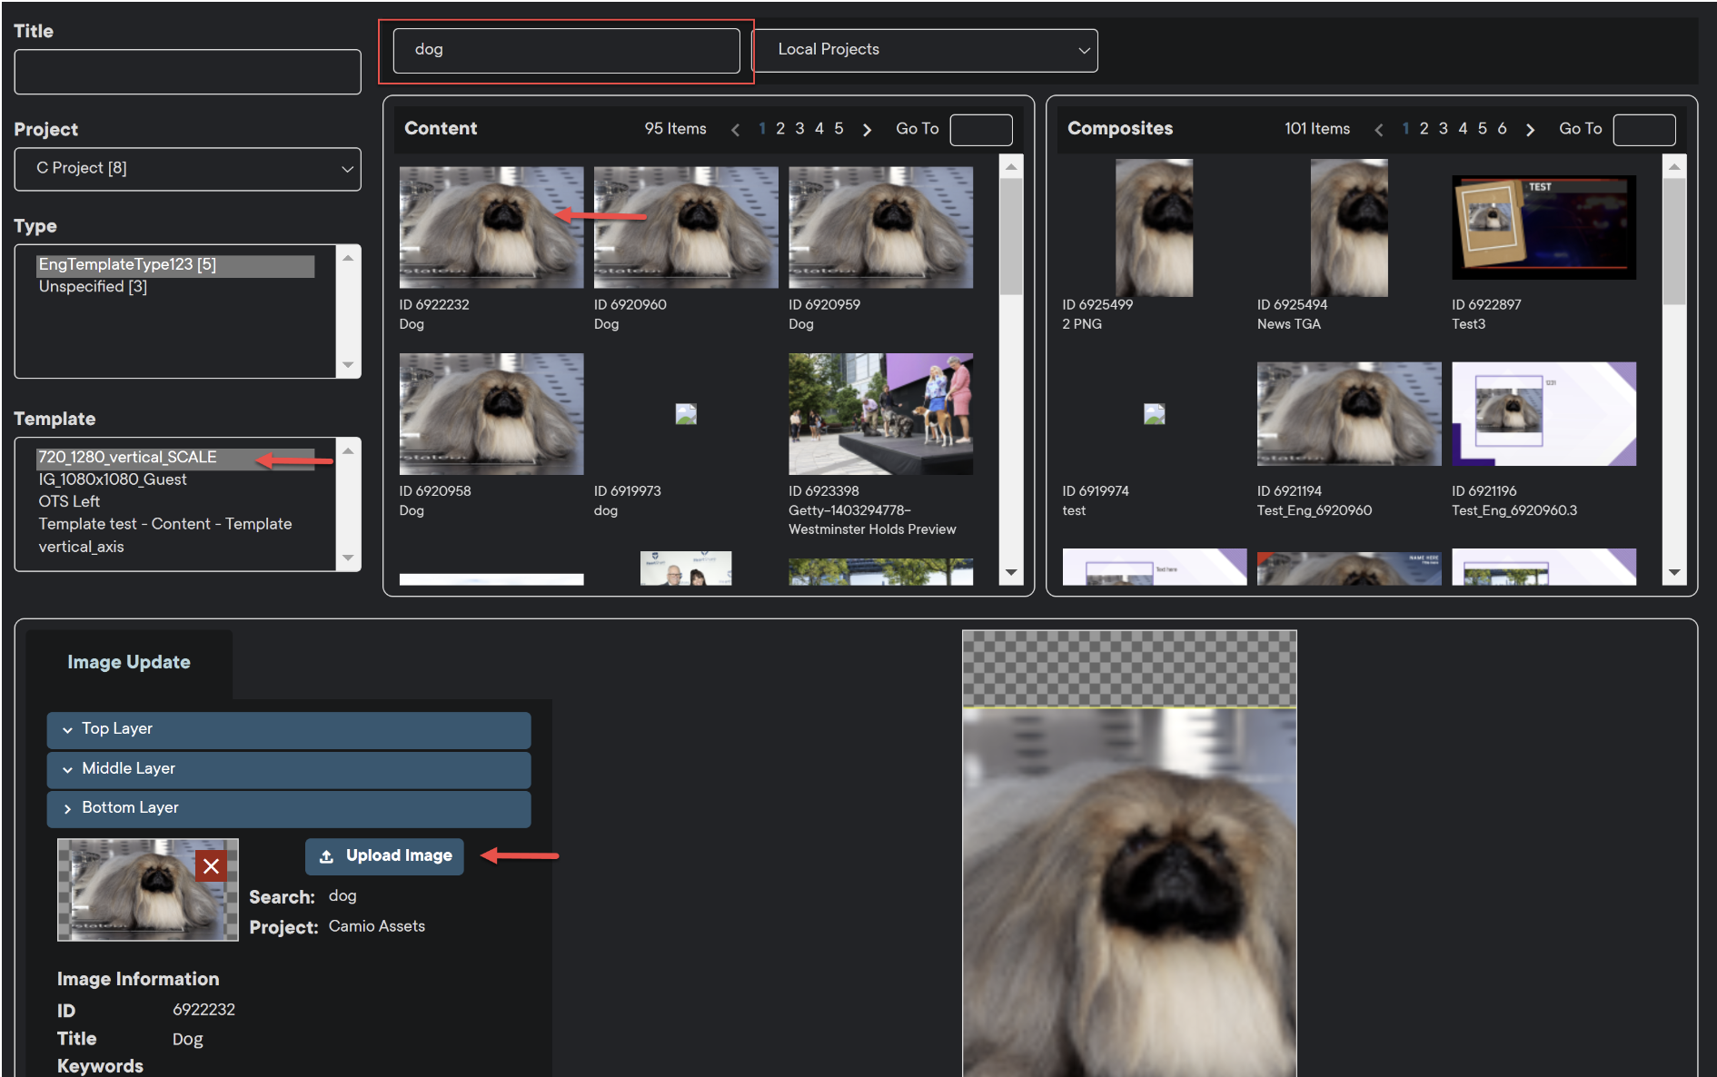Choose Template test - Content - Template
This screenshot has width=1717, height=1077.
point(165,524)
